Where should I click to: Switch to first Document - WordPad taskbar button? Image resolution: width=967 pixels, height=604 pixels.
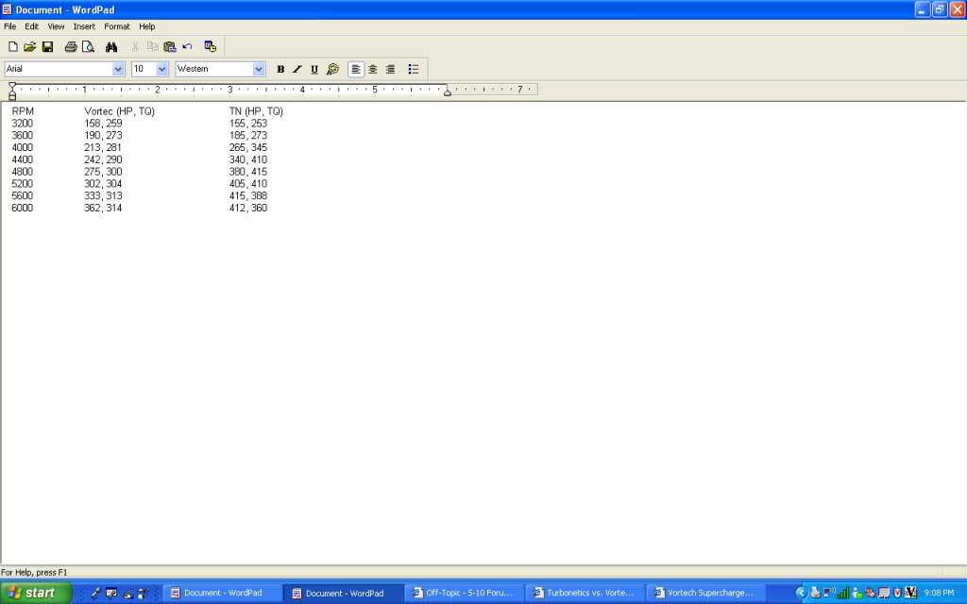(223, 593)
